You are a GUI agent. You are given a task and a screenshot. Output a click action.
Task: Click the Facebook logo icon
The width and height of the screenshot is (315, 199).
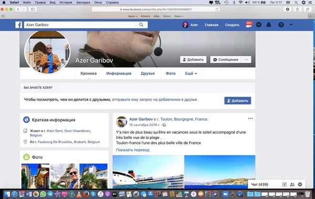click(19, 25)
